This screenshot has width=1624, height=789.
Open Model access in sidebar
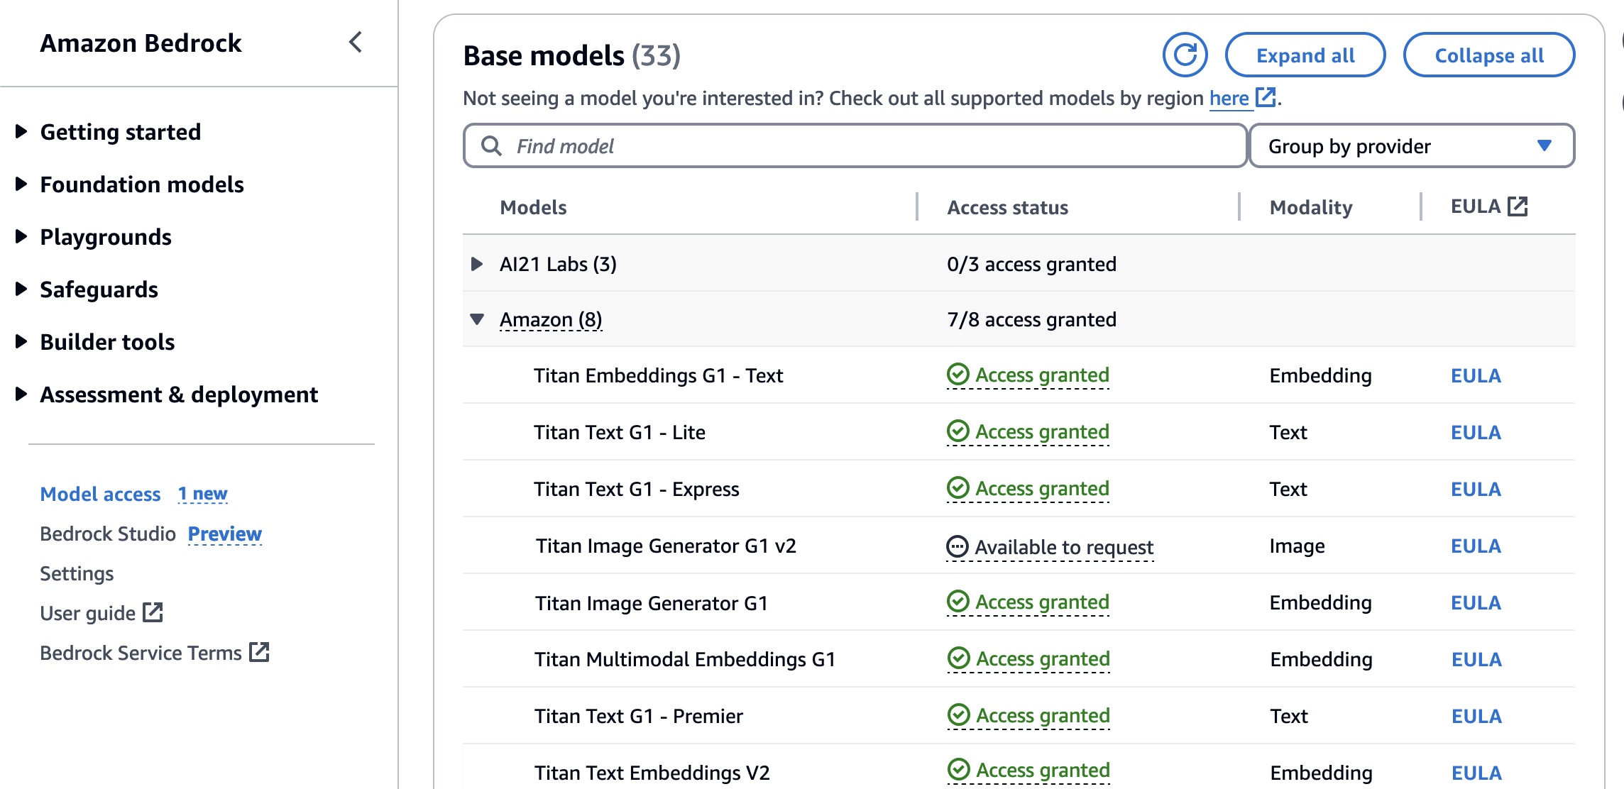(x=100, y=494)
